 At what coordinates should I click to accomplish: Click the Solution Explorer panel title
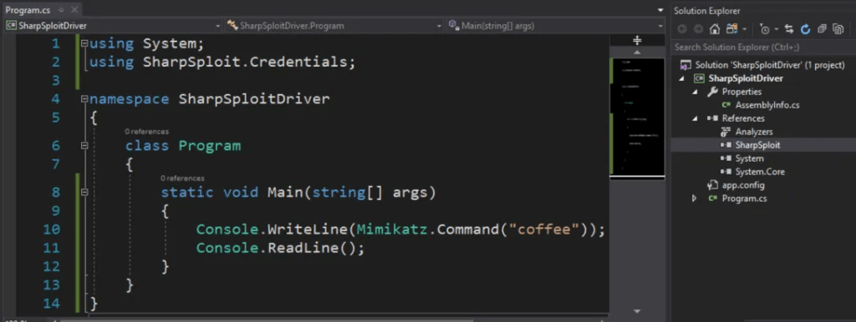(x=707, y=10)
